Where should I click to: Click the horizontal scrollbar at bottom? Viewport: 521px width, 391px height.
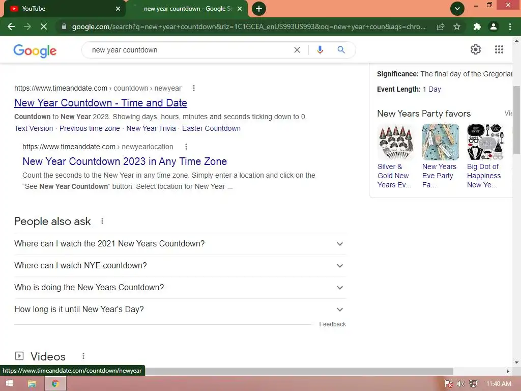click(299, 371)
